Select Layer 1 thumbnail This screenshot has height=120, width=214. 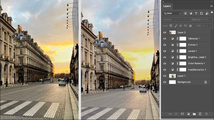coord(172,76)
